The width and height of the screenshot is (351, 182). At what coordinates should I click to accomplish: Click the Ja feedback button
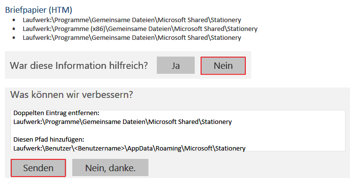(175, 65)
